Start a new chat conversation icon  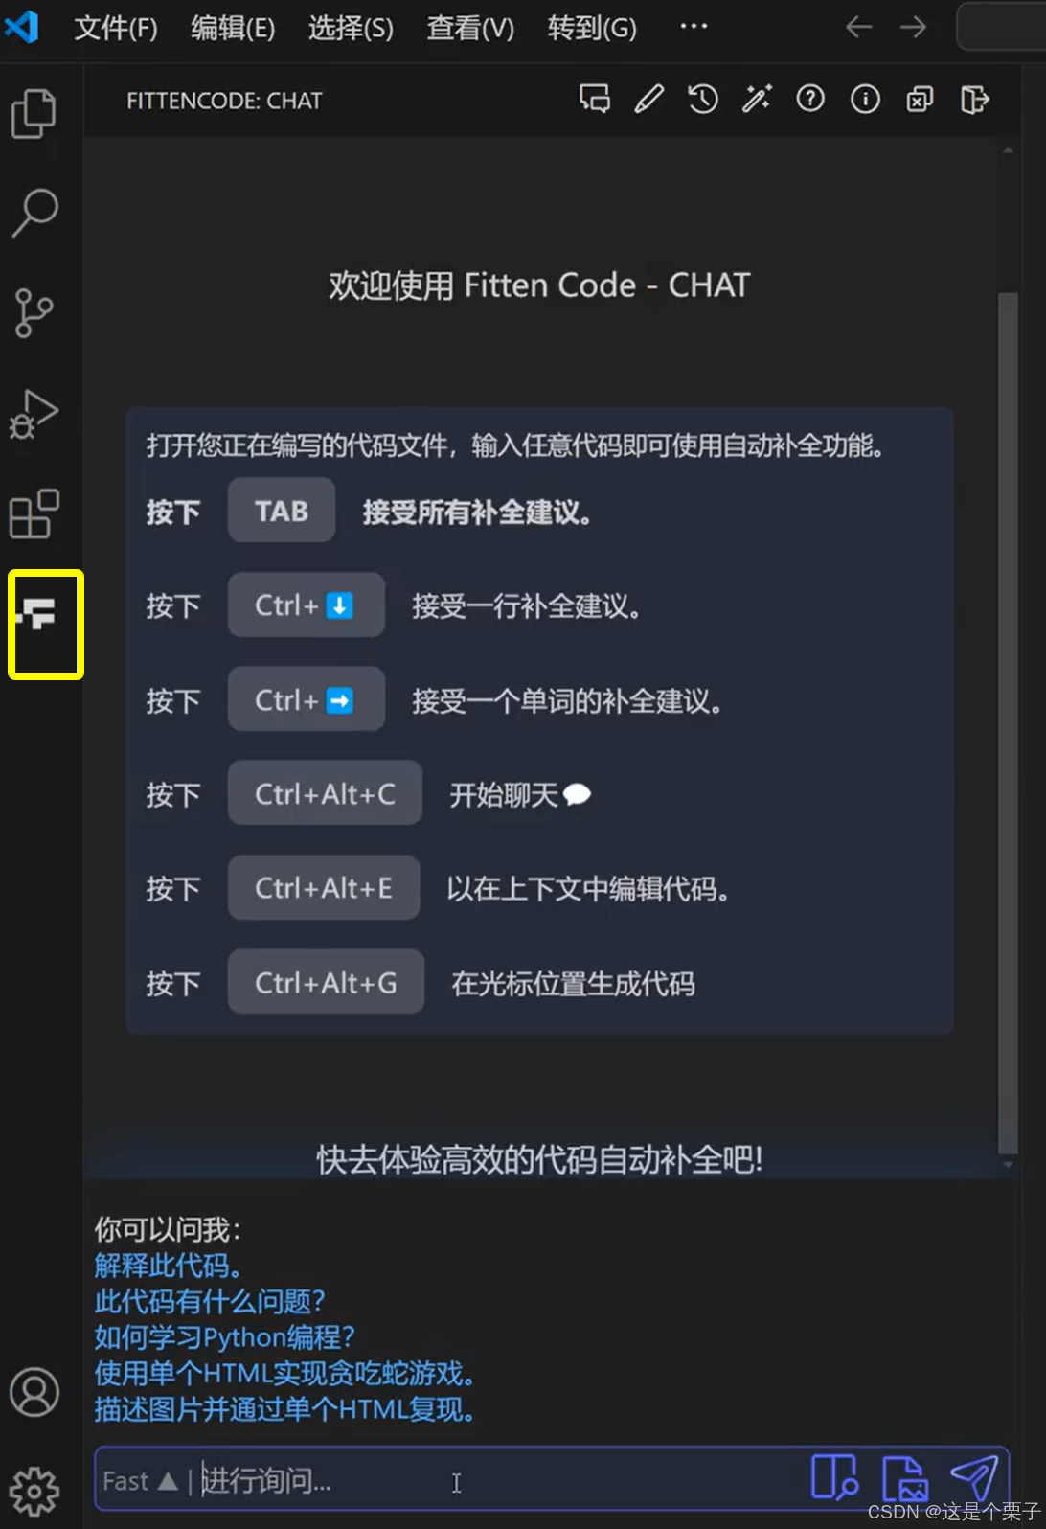[595, 99]
